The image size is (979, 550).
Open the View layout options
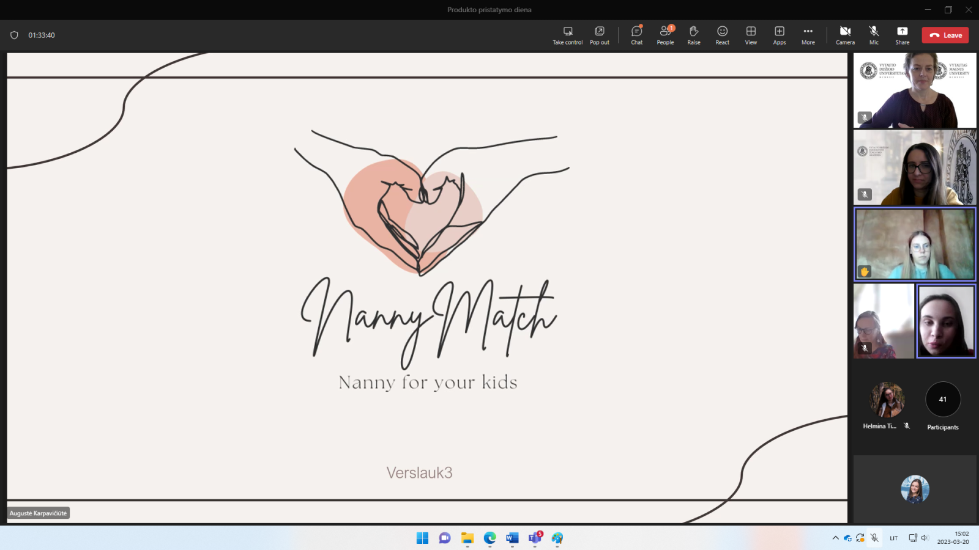[x=751, y=35]
